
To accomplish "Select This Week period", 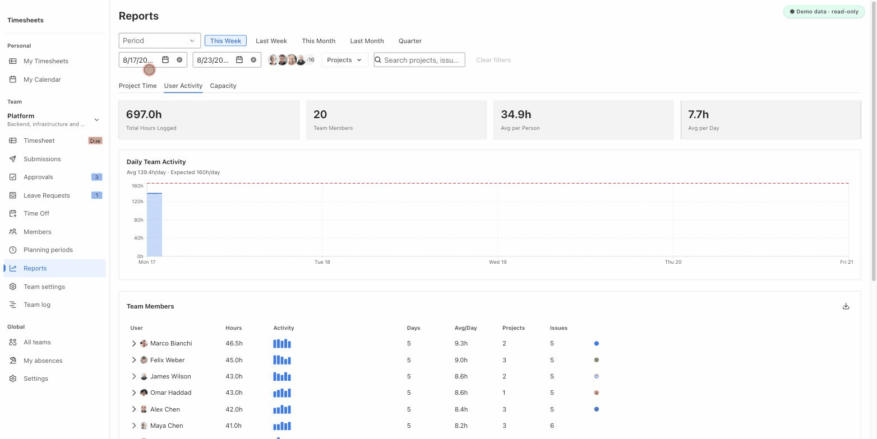I will coord(225,41).
